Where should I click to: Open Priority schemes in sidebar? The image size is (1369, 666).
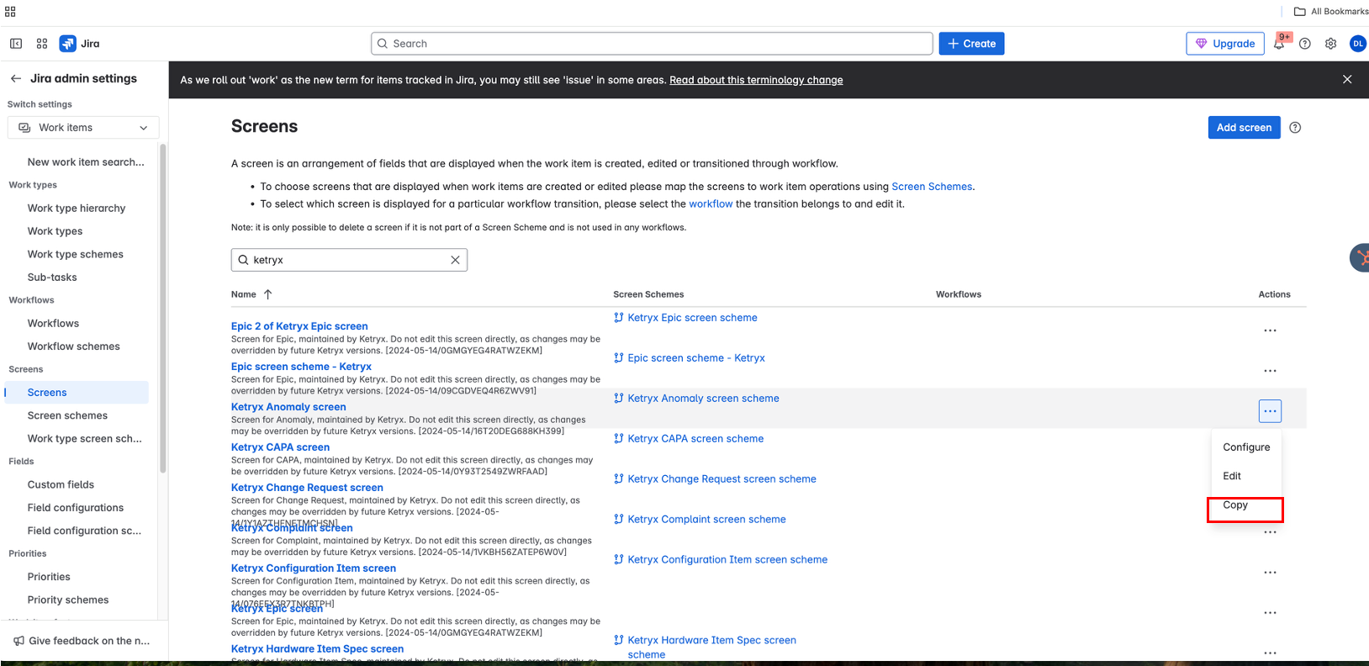point(77,600)
